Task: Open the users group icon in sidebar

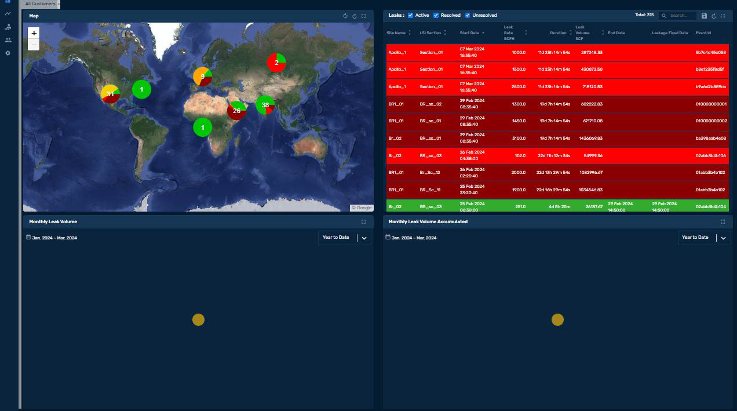Action: point(8,40)
